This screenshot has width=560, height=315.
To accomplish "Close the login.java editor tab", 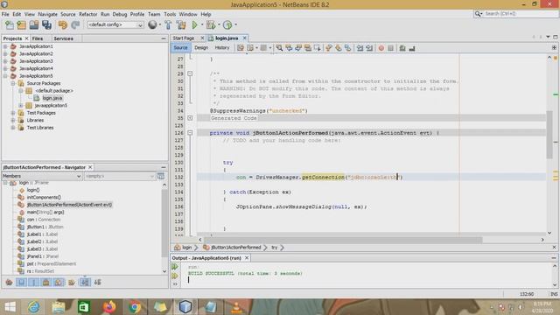I will point(244,38).
